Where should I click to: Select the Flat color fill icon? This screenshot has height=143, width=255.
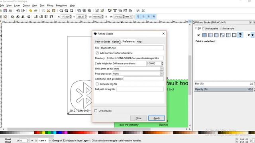click(204, 35)
